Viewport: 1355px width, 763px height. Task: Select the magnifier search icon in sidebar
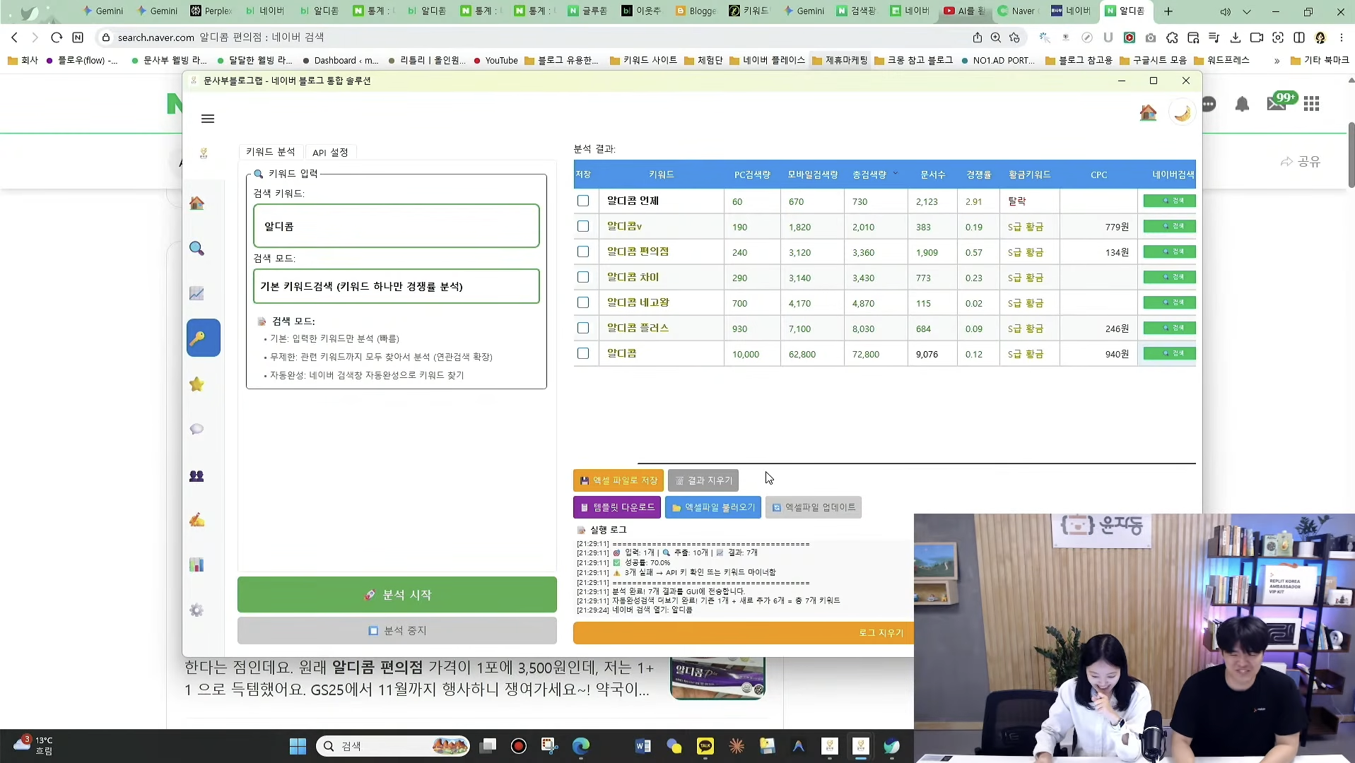click(196, 249)
